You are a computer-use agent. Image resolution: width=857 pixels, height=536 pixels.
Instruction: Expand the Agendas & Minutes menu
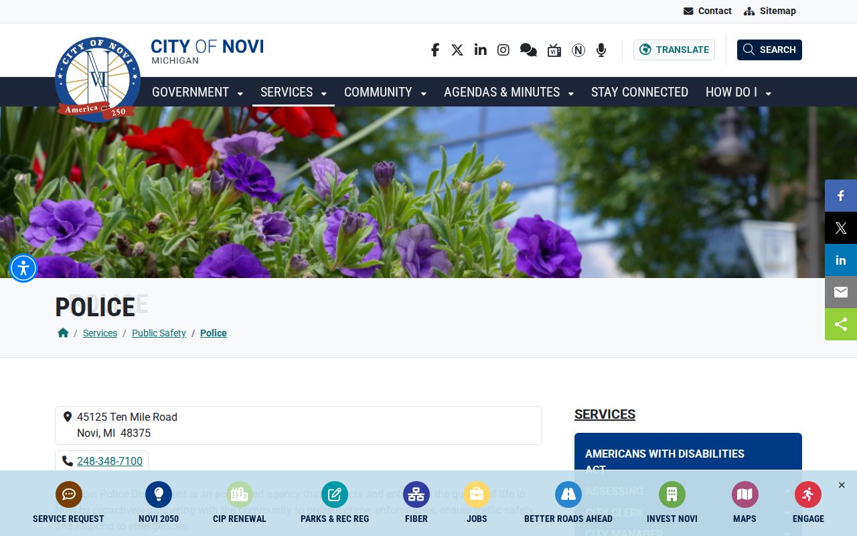[x=509, y=92]
